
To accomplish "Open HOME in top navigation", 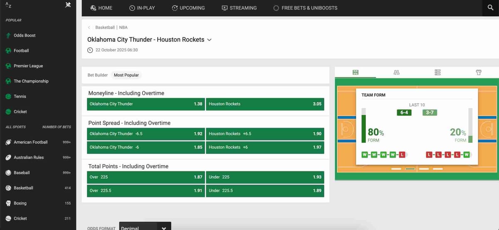I will [101, 8].
